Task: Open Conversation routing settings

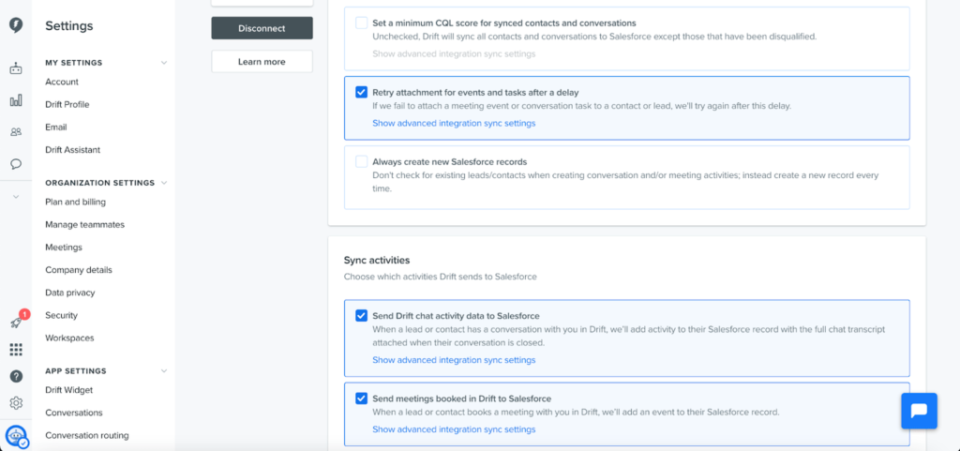Action: [87, 436]
